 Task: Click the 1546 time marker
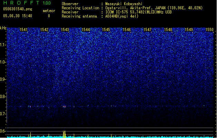[127, 30]
